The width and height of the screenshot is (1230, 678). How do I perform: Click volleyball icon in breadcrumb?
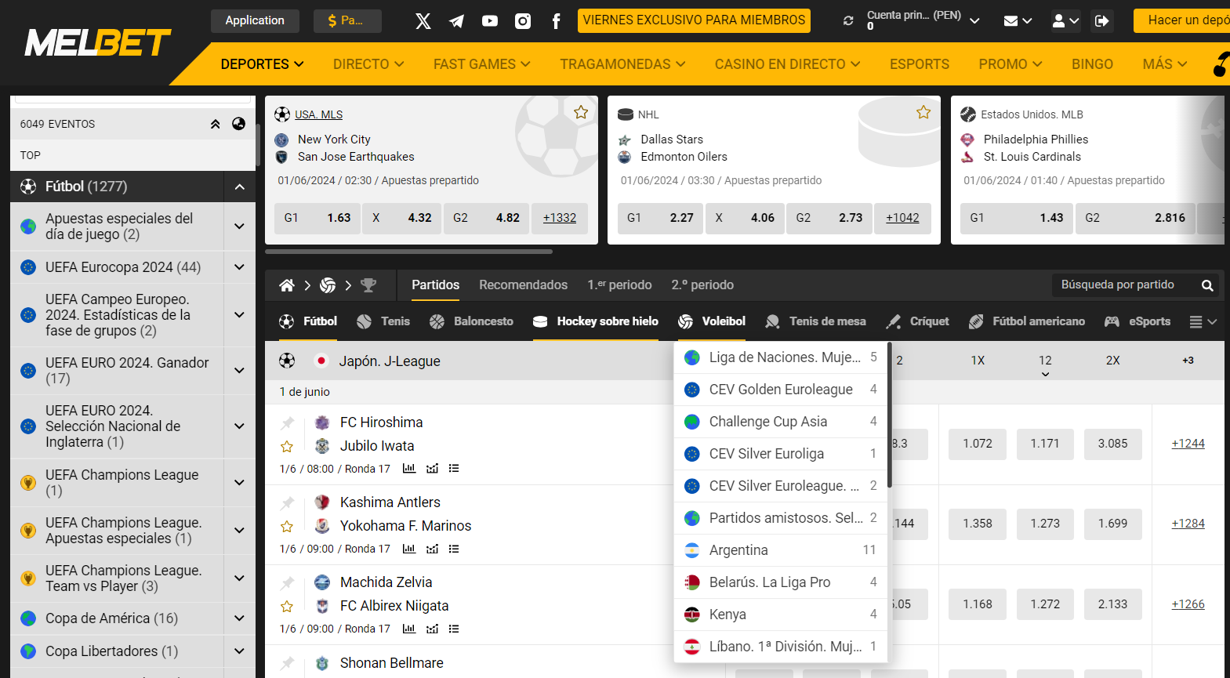pyautogui.click(x=328, y=285)
